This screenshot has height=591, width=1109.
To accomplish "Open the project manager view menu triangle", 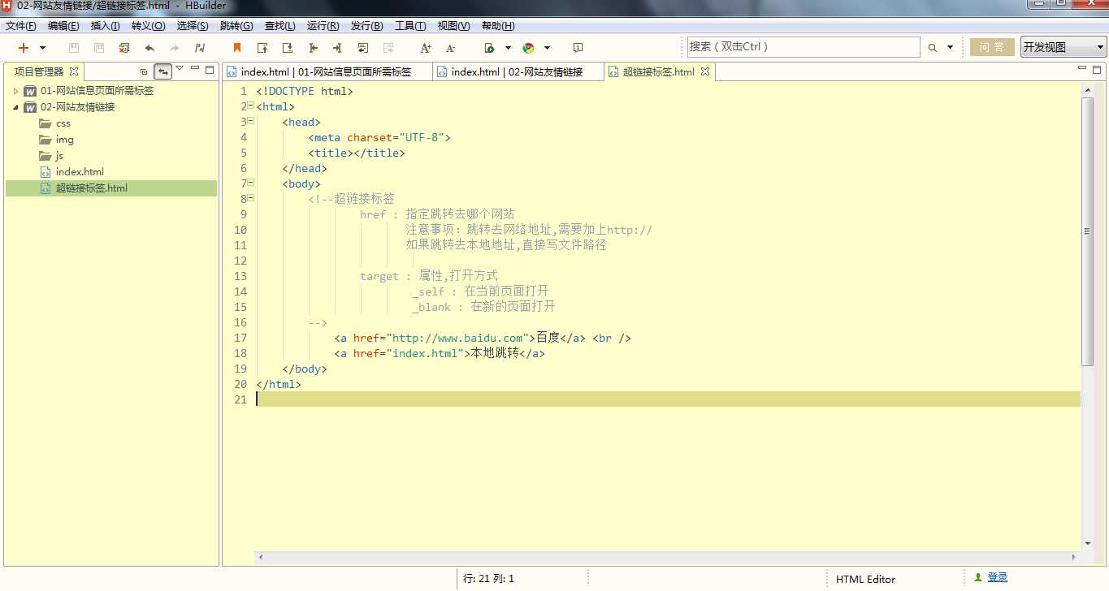I will (180, 69).
